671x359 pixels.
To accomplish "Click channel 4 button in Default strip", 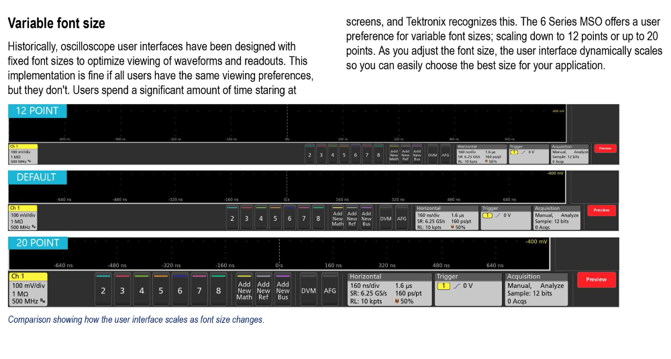I will [x=261, y=218].
